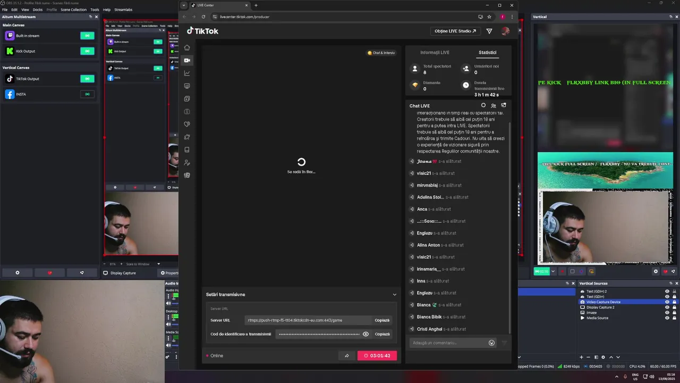Mute the Desktop audio speaker icon
The width and height of the screenshot is (680, 383).
[x=169, y=324]
